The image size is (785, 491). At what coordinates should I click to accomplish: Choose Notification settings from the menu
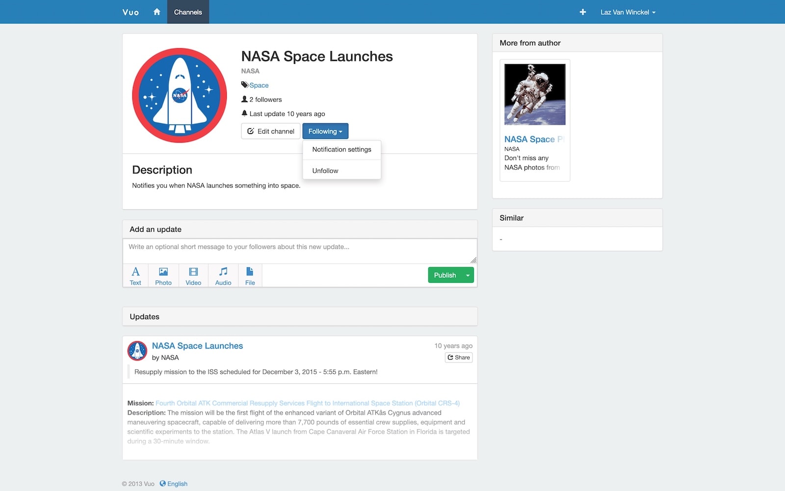point(342,149)
